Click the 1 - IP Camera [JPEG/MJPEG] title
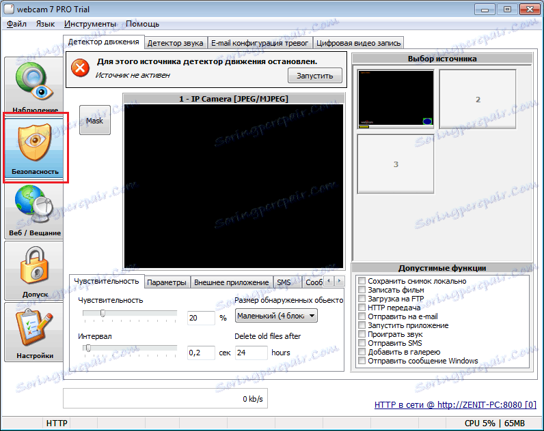 click(234, 99)
